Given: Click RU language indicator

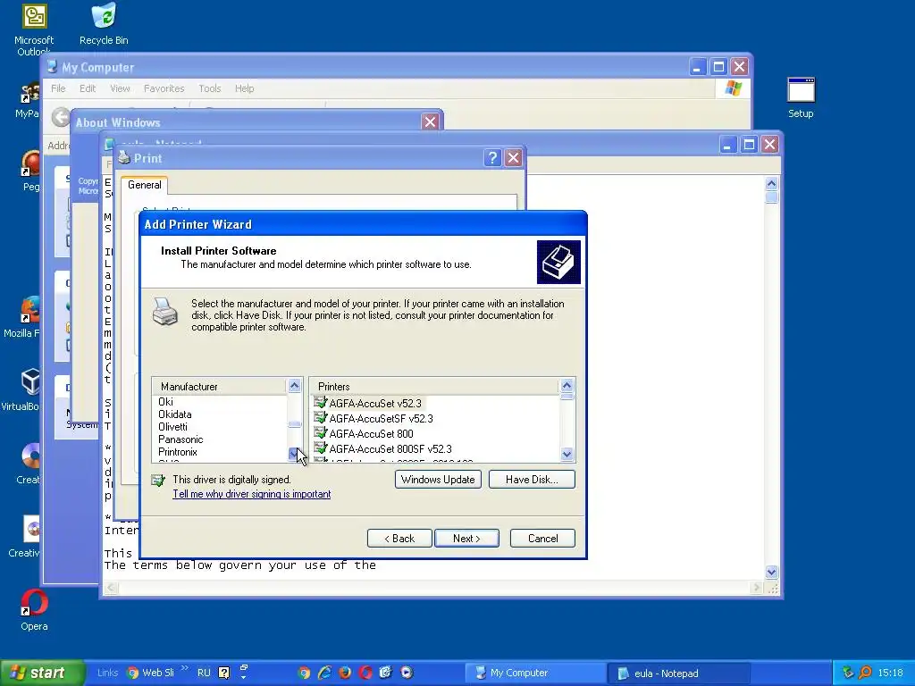Looking at the screenshot, I should (204, 673).
